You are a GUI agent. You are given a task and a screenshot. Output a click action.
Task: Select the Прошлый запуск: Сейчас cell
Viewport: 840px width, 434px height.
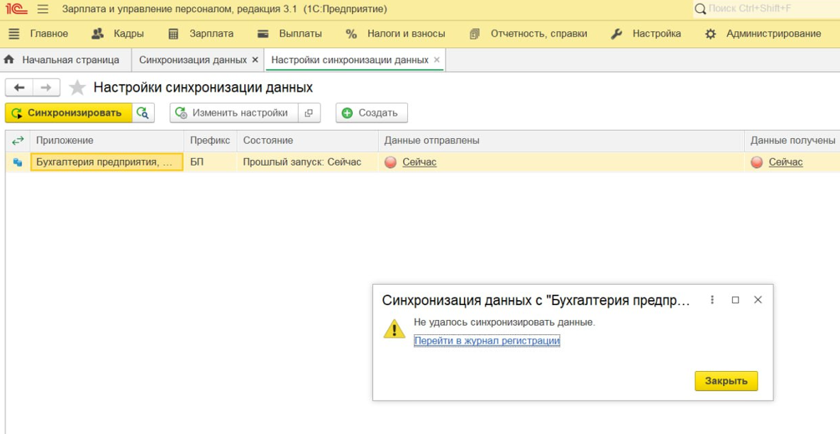[307, 162]
